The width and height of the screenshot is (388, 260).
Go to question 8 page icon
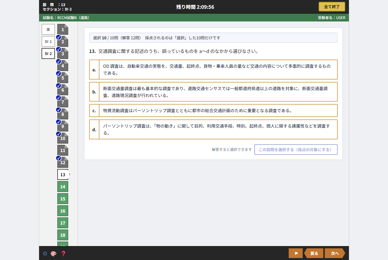click(63, 114)
